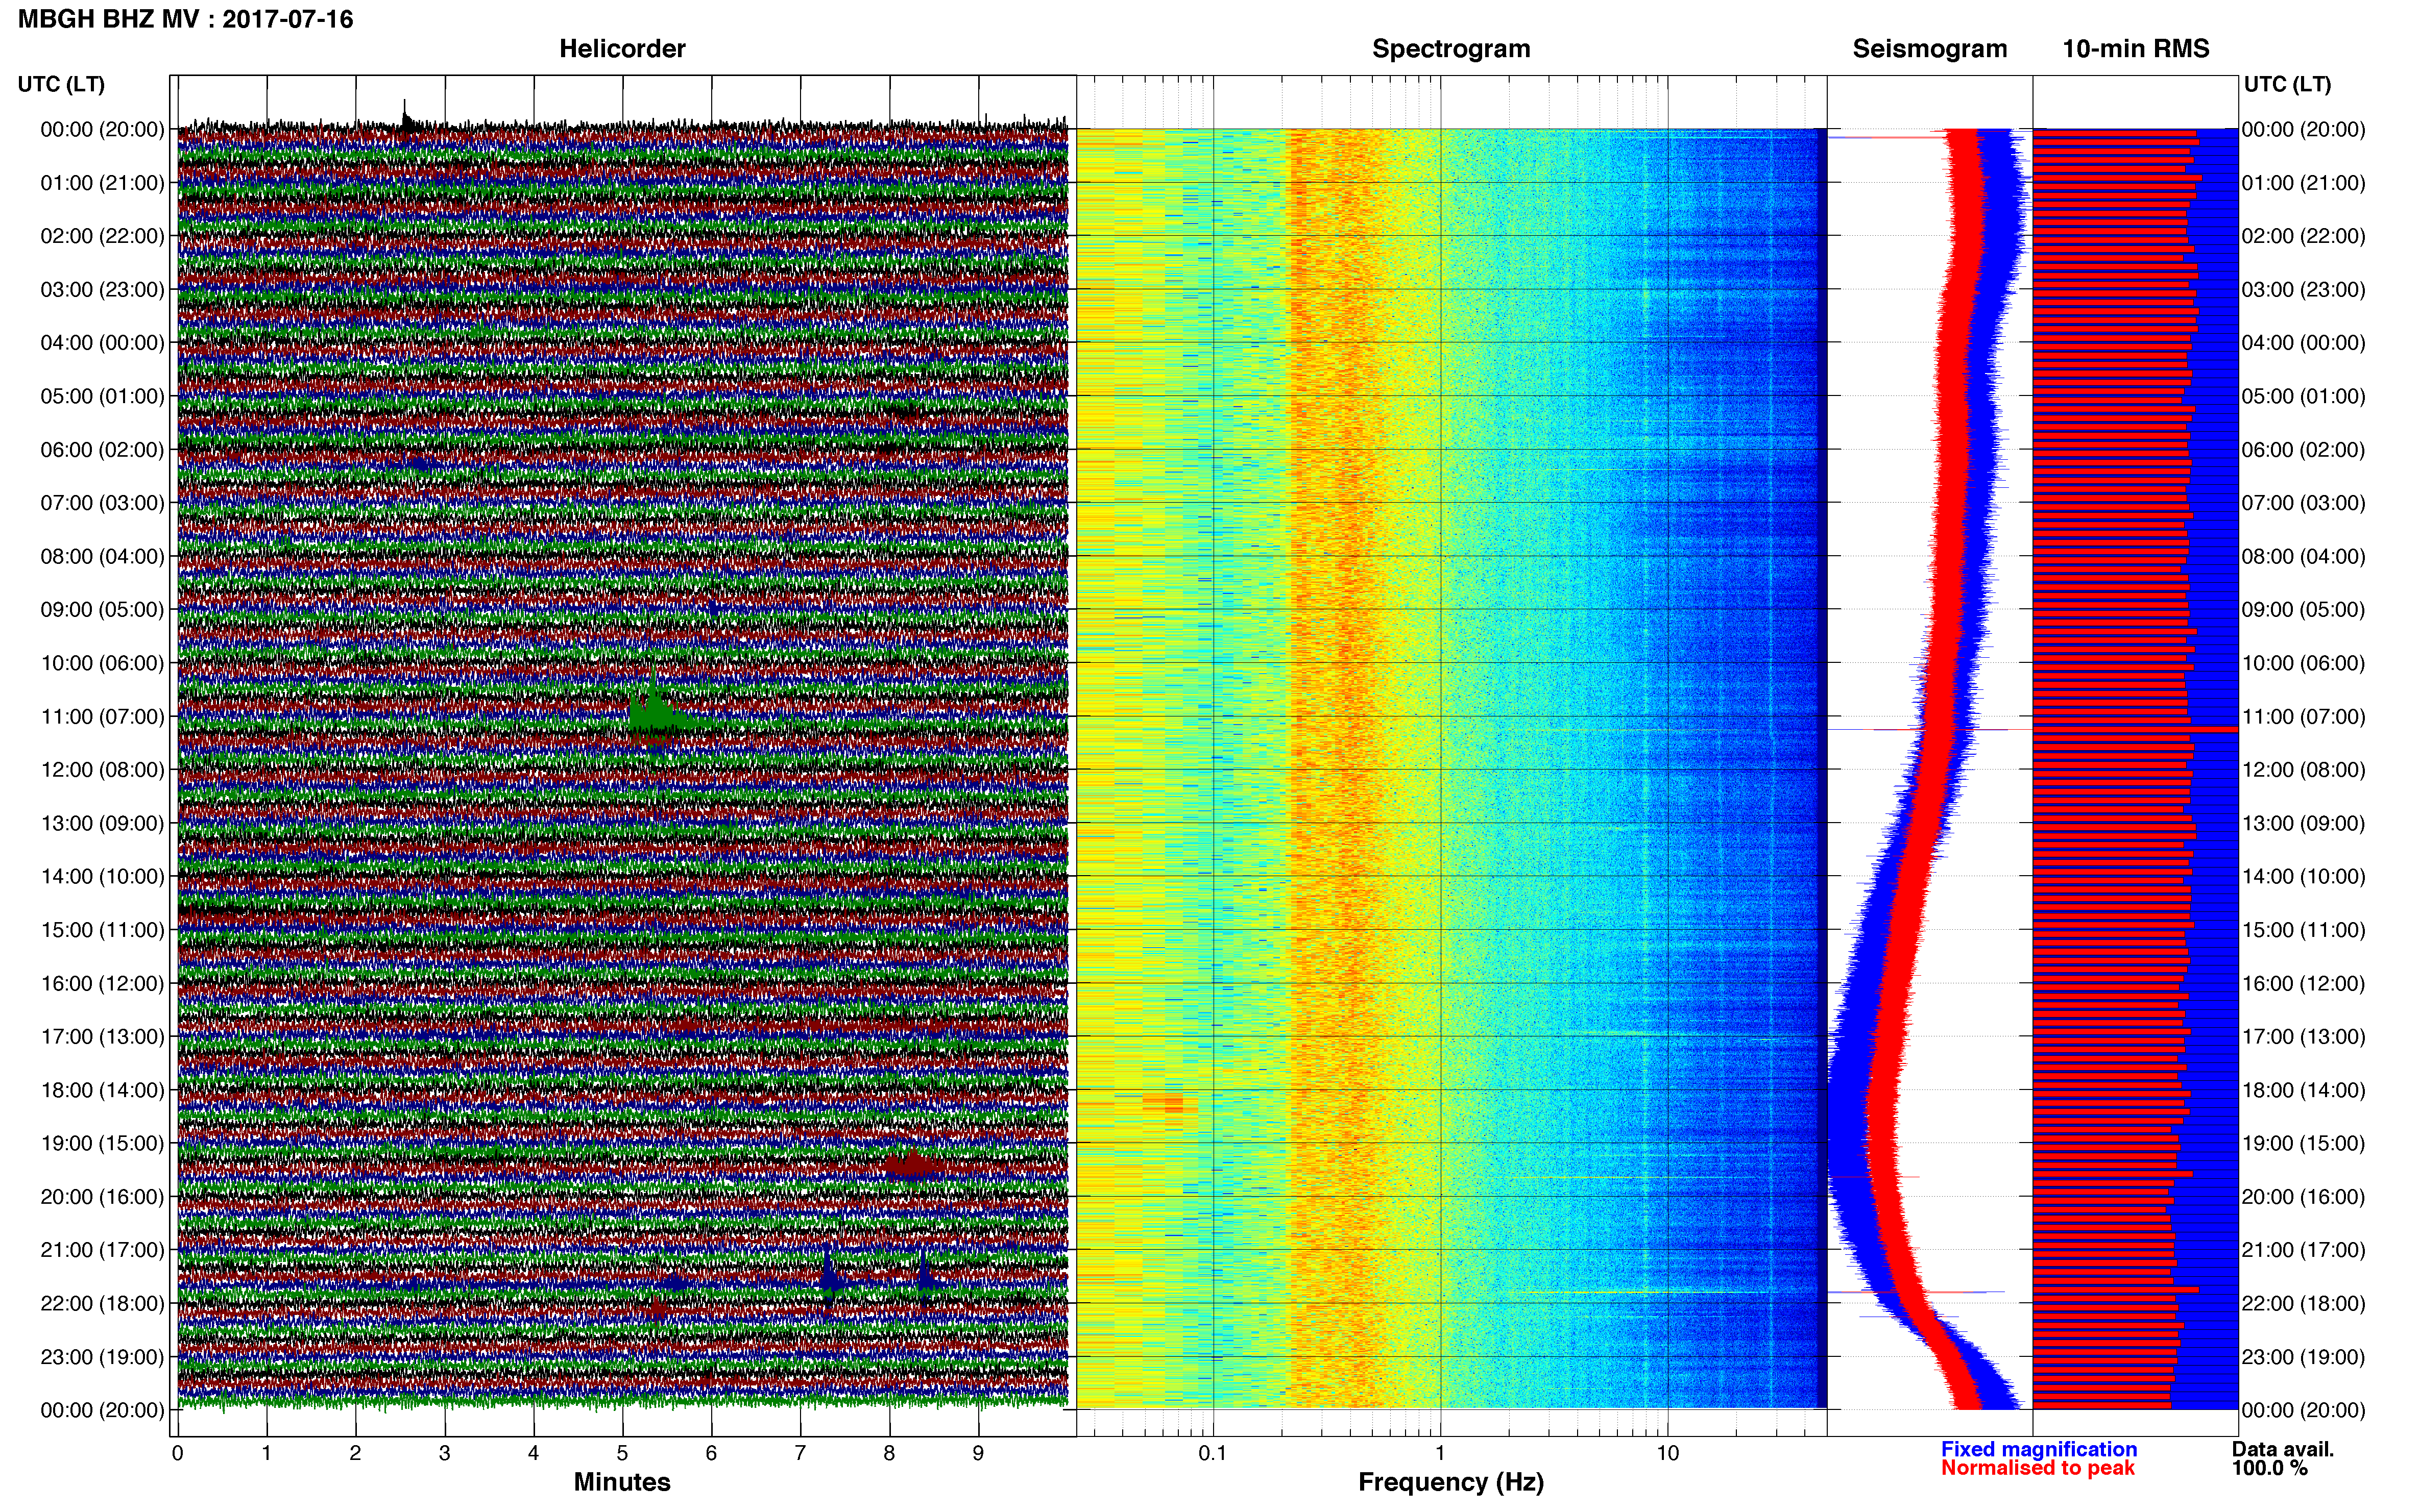Click the 16:00 (12:00) label beside the Helicorder
This screenshot has height=1512, width=2420.
click(102, 983)
